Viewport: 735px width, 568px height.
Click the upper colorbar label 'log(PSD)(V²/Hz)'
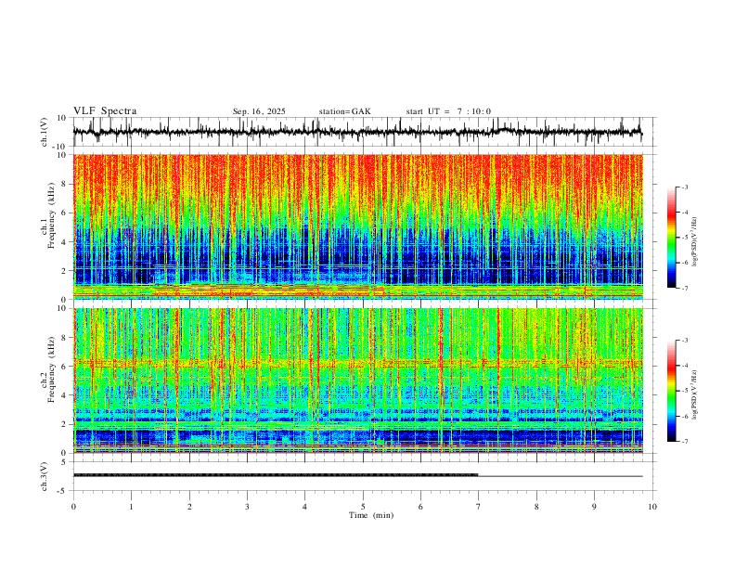point(695,242)
